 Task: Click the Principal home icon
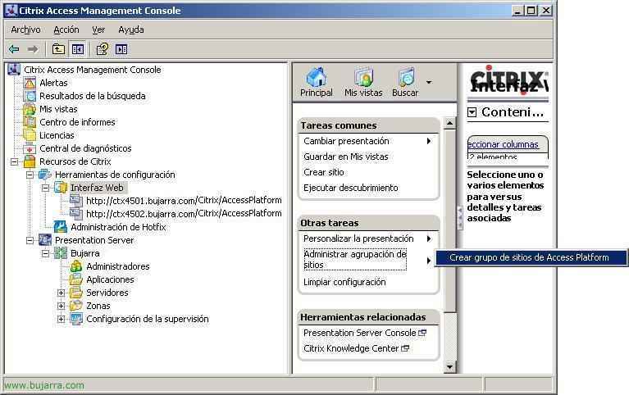(x=317, y=77)
